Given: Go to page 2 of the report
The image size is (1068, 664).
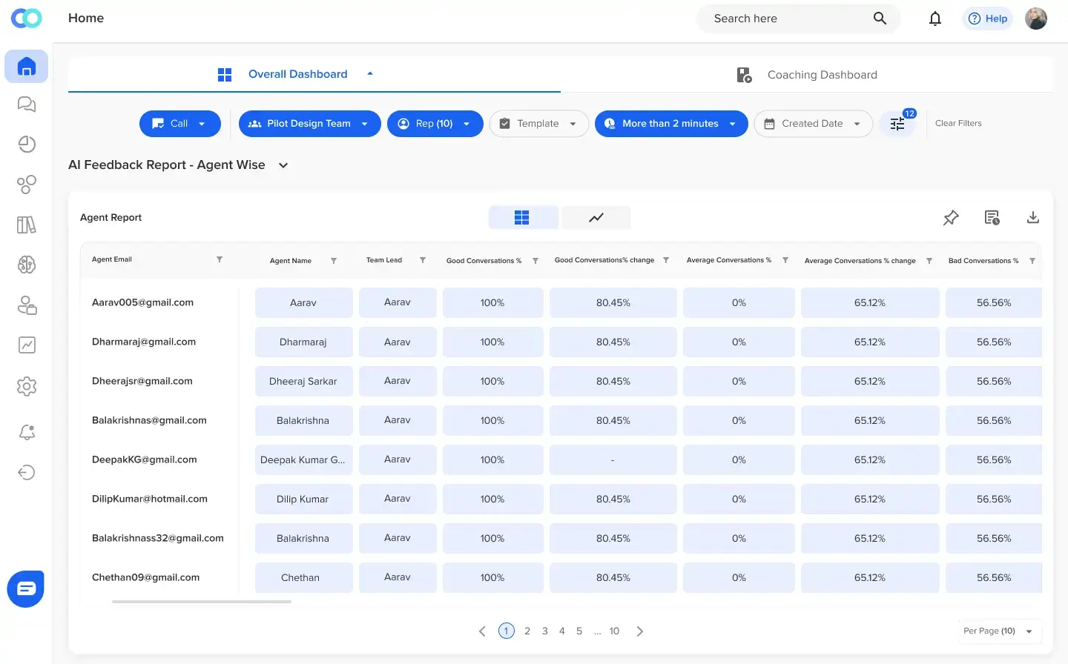Looking at the screenshot, I should point(527,631).
